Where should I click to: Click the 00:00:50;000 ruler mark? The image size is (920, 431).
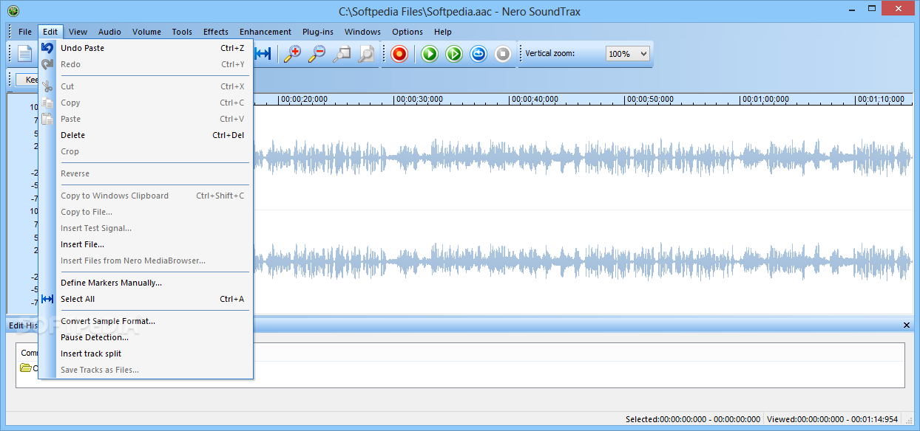pos(649,99)
